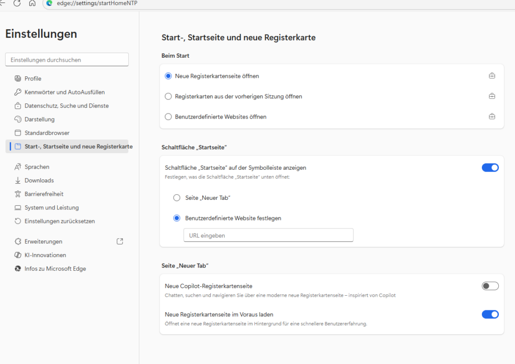Disable Schaltfläche Startseite auf der Symbolleiste toggle
The height and width of the screenshot is (364, 515).
coord(490,168)
